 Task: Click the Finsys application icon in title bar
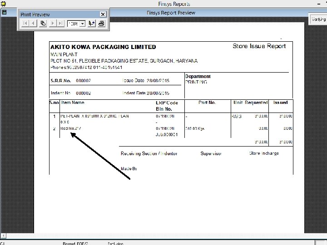3,4
